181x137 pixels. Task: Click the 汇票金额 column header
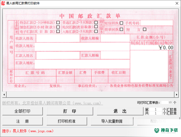pos(65,73)
